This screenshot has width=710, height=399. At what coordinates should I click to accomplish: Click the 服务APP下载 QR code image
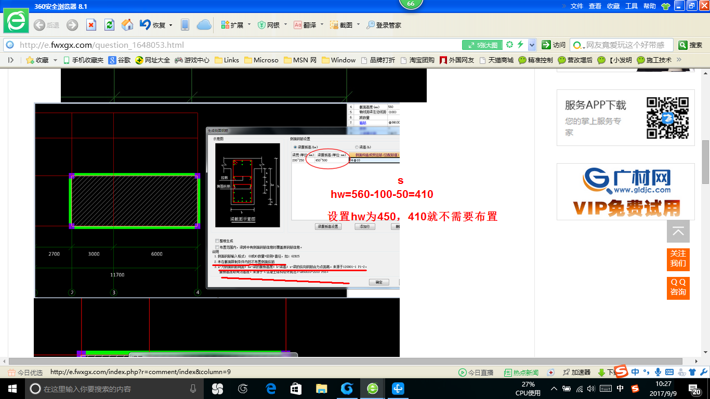point(667,117)
